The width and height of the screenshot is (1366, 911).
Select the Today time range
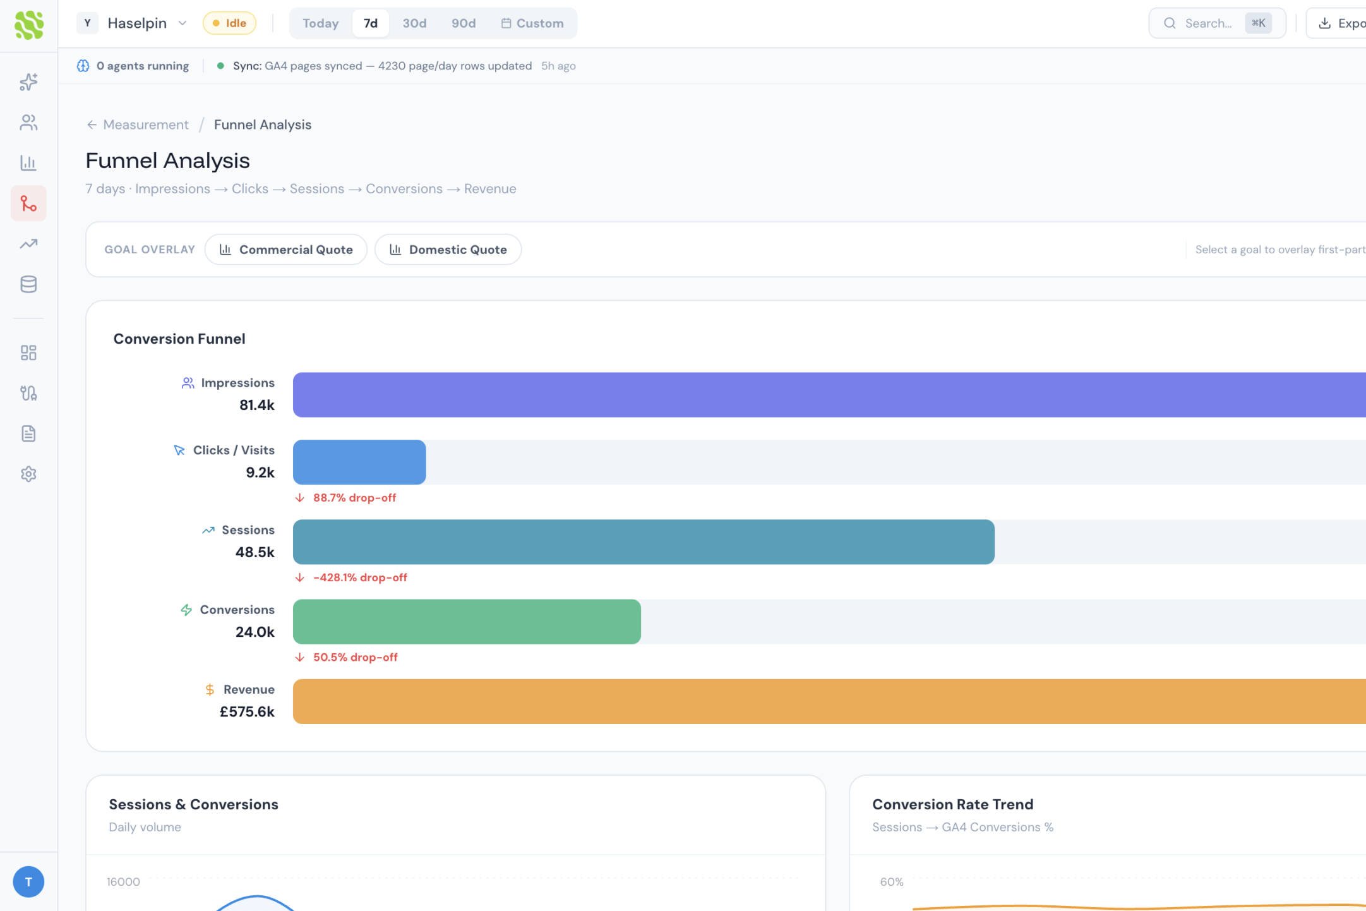[x=320, y=23]
